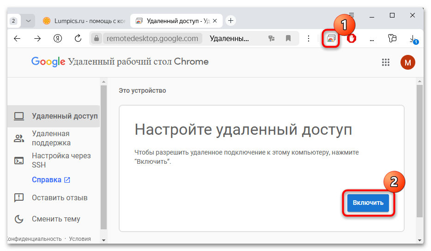Open a new tab with plus button
The height and width of the screenshot is (251, 431).
pos(231,21)
